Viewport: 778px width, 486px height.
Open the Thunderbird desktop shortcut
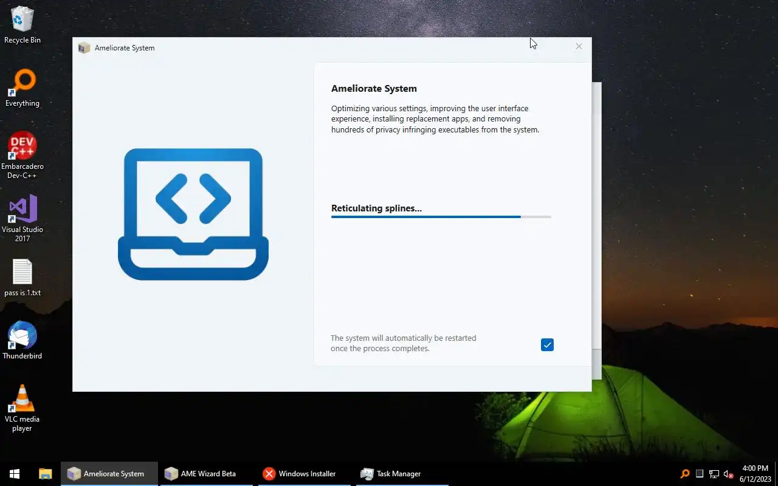coord(22,340)
